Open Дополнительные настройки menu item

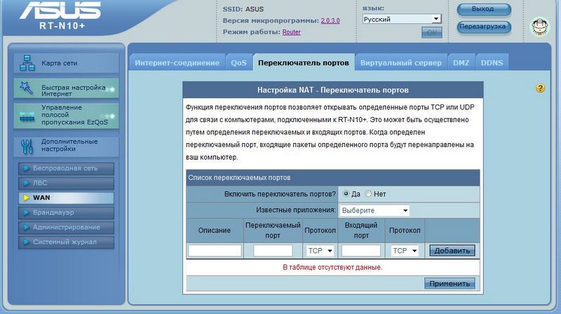[x=66, y=146]
